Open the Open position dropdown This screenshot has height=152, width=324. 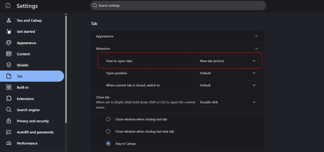tap(228, 73)
